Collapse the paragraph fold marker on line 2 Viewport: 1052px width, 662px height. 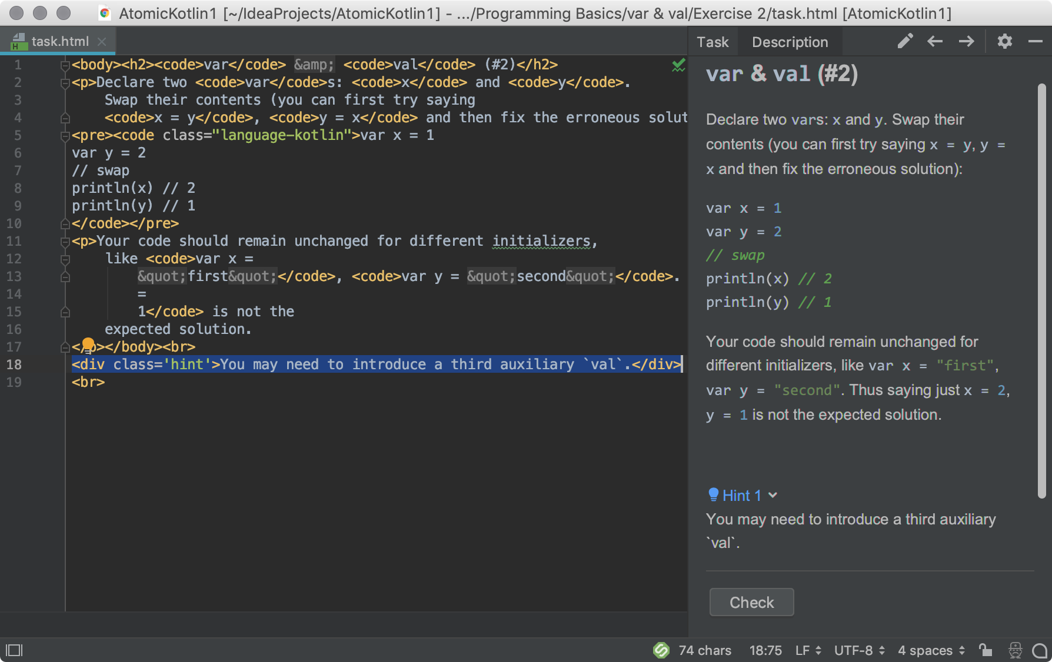(65, 83)
